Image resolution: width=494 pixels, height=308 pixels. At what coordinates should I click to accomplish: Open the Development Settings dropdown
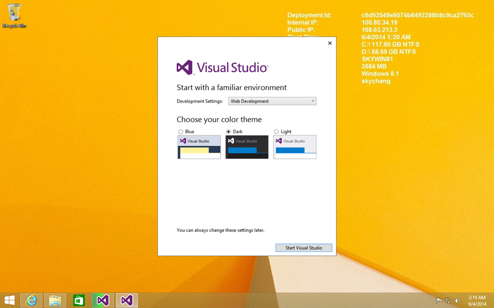click(272, 101)
